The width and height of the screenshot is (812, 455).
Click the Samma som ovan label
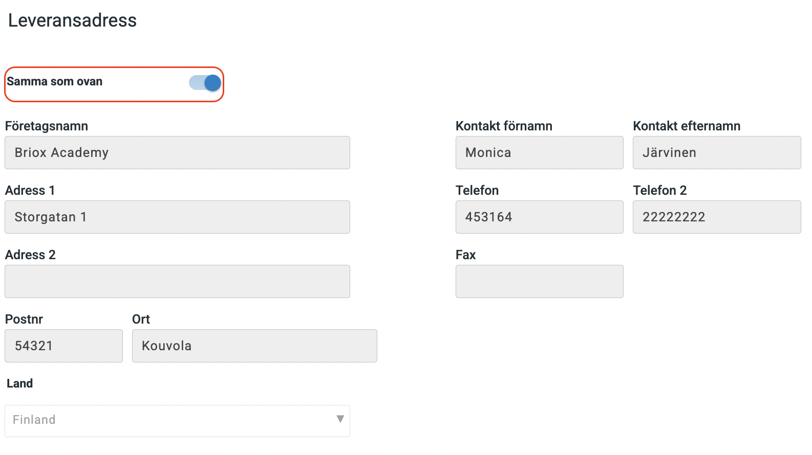coord(55,81)
